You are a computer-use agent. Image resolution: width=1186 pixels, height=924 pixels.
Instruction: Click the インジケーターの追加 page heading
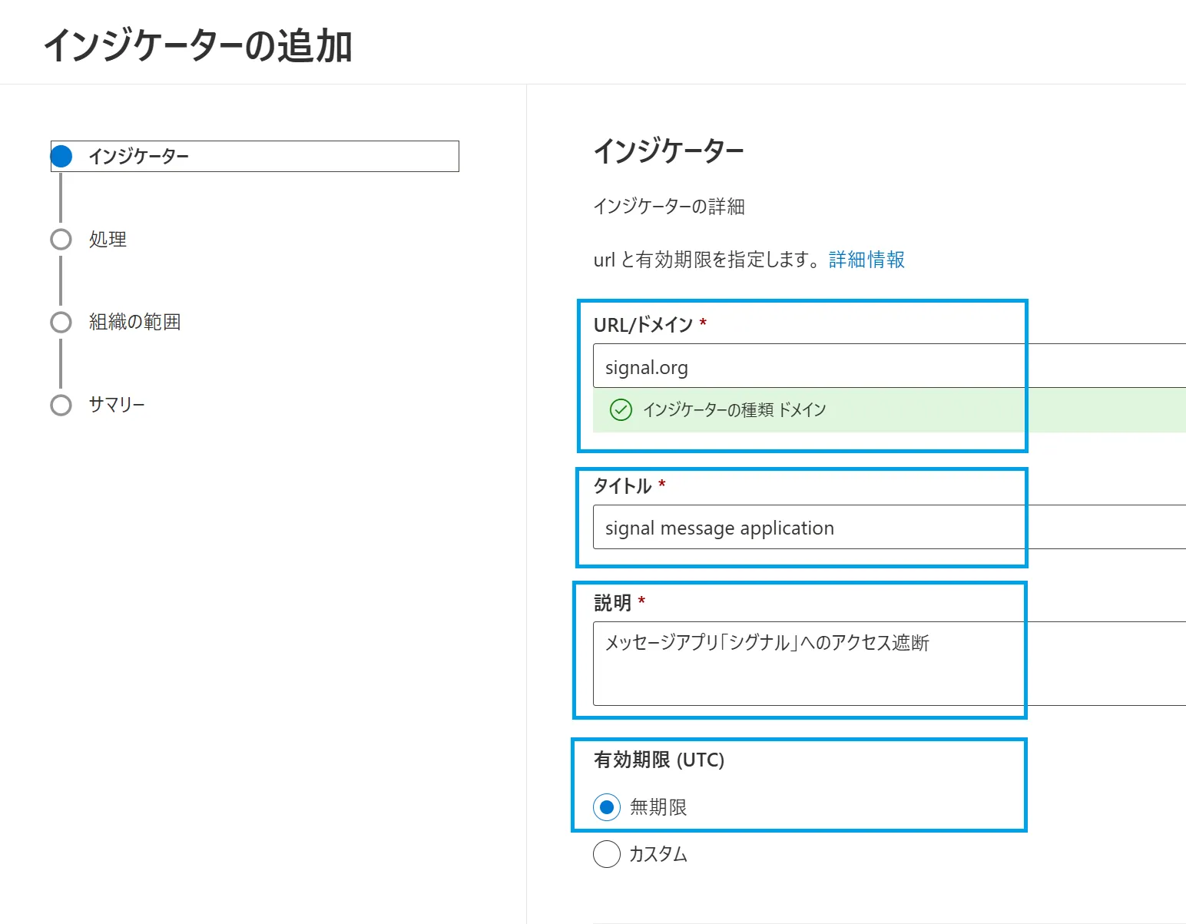click(198, 45)
